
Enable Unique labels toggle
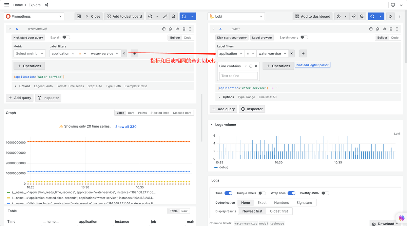(262, 193)
